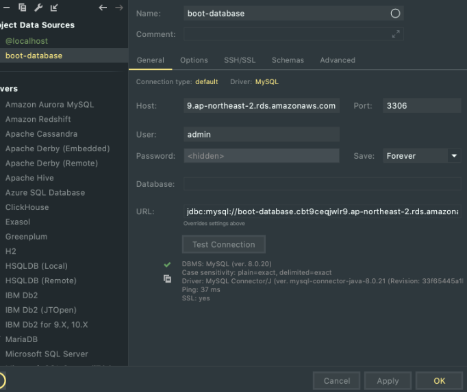Click the green success checkmark icon
467x392 pixels.
(x=167, y=264)
